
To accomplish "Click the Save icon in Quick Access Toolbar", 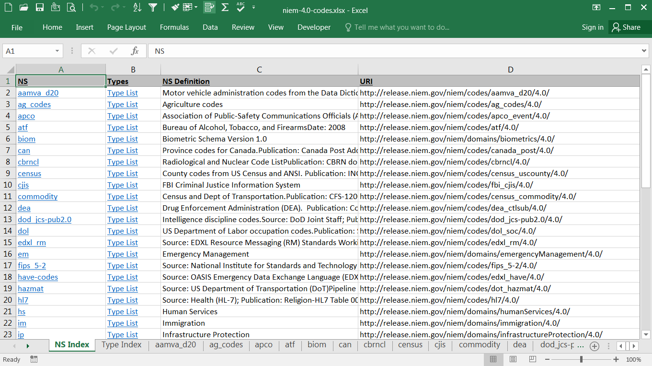I will tap(40, 7).
